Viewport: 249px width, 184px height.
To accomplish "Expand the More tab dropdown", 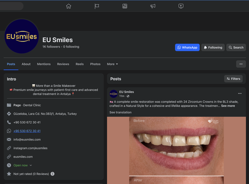I will click(113, 64).
